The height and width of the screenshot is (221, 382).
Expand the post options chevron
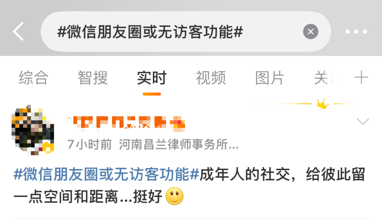363,121
